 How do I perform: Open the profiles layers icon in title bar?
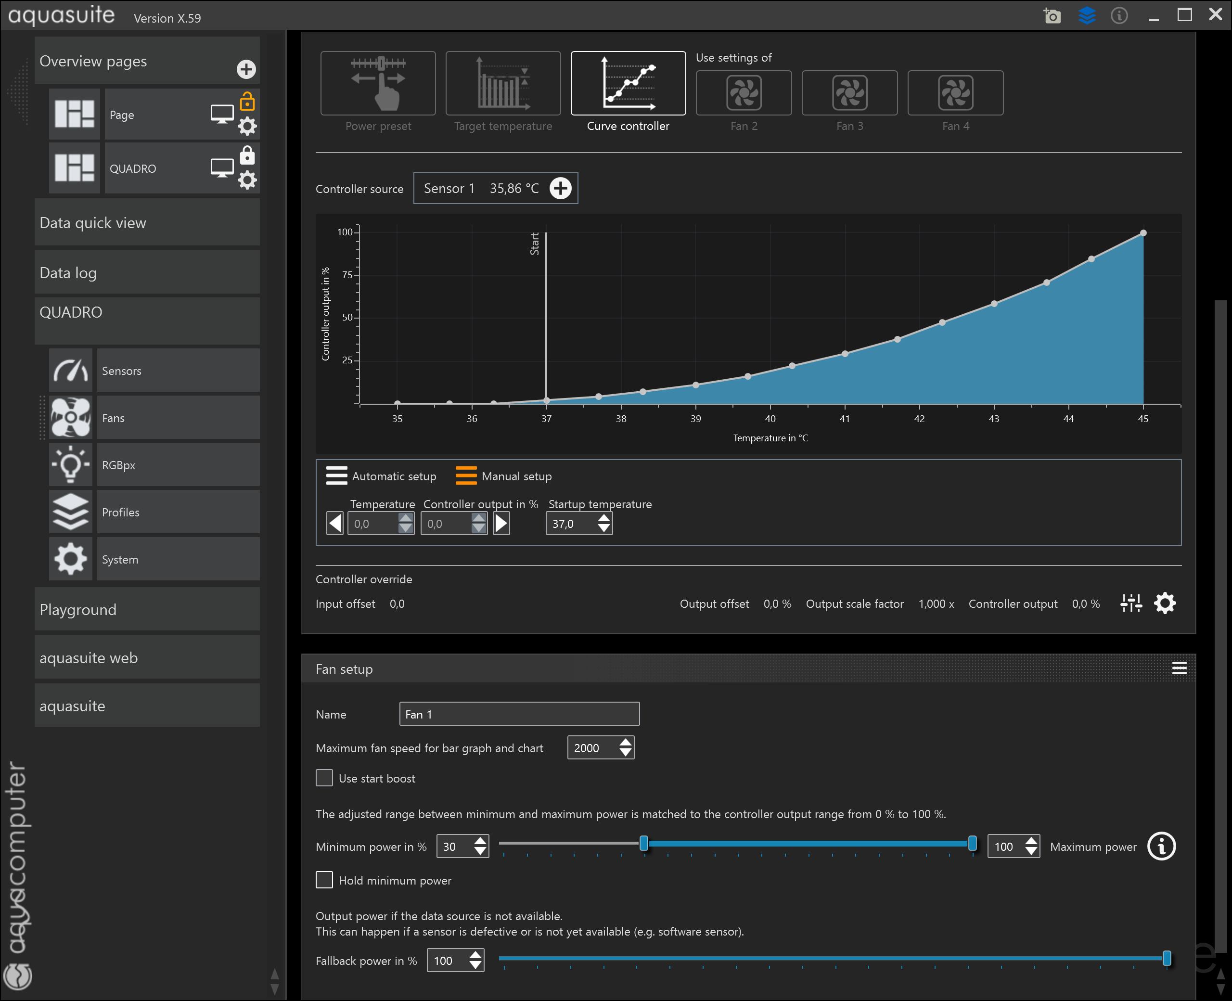point(1086,15)
